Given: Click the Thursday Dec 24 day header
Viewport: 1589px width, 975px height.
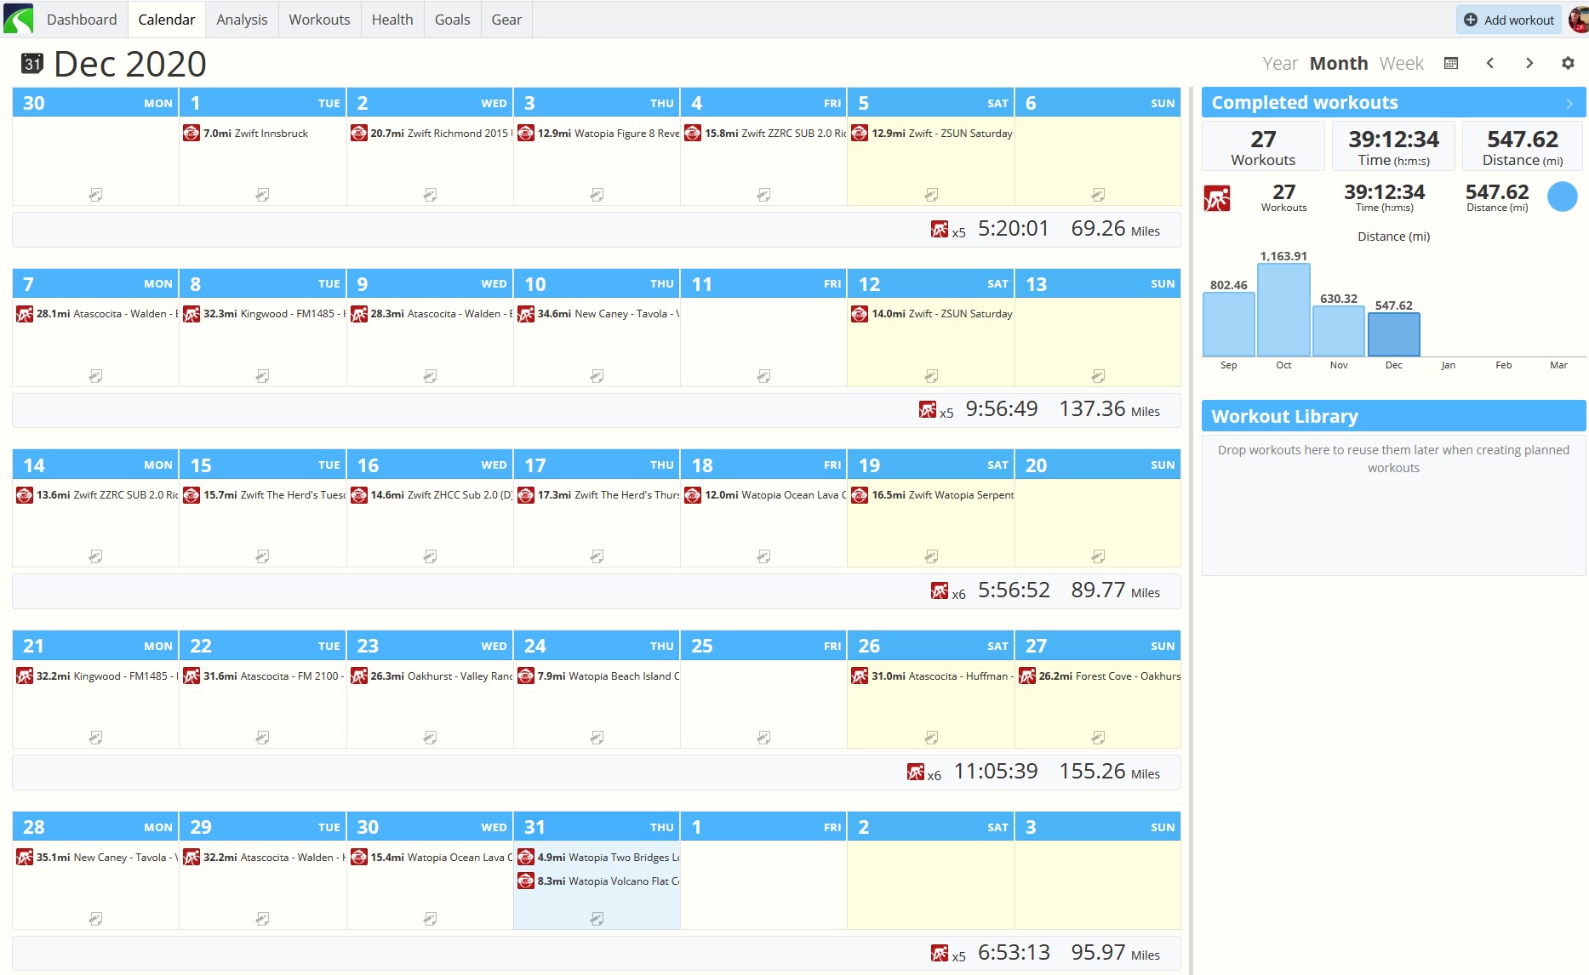Looking at the screenshot, I should click(x=597, y=646).
